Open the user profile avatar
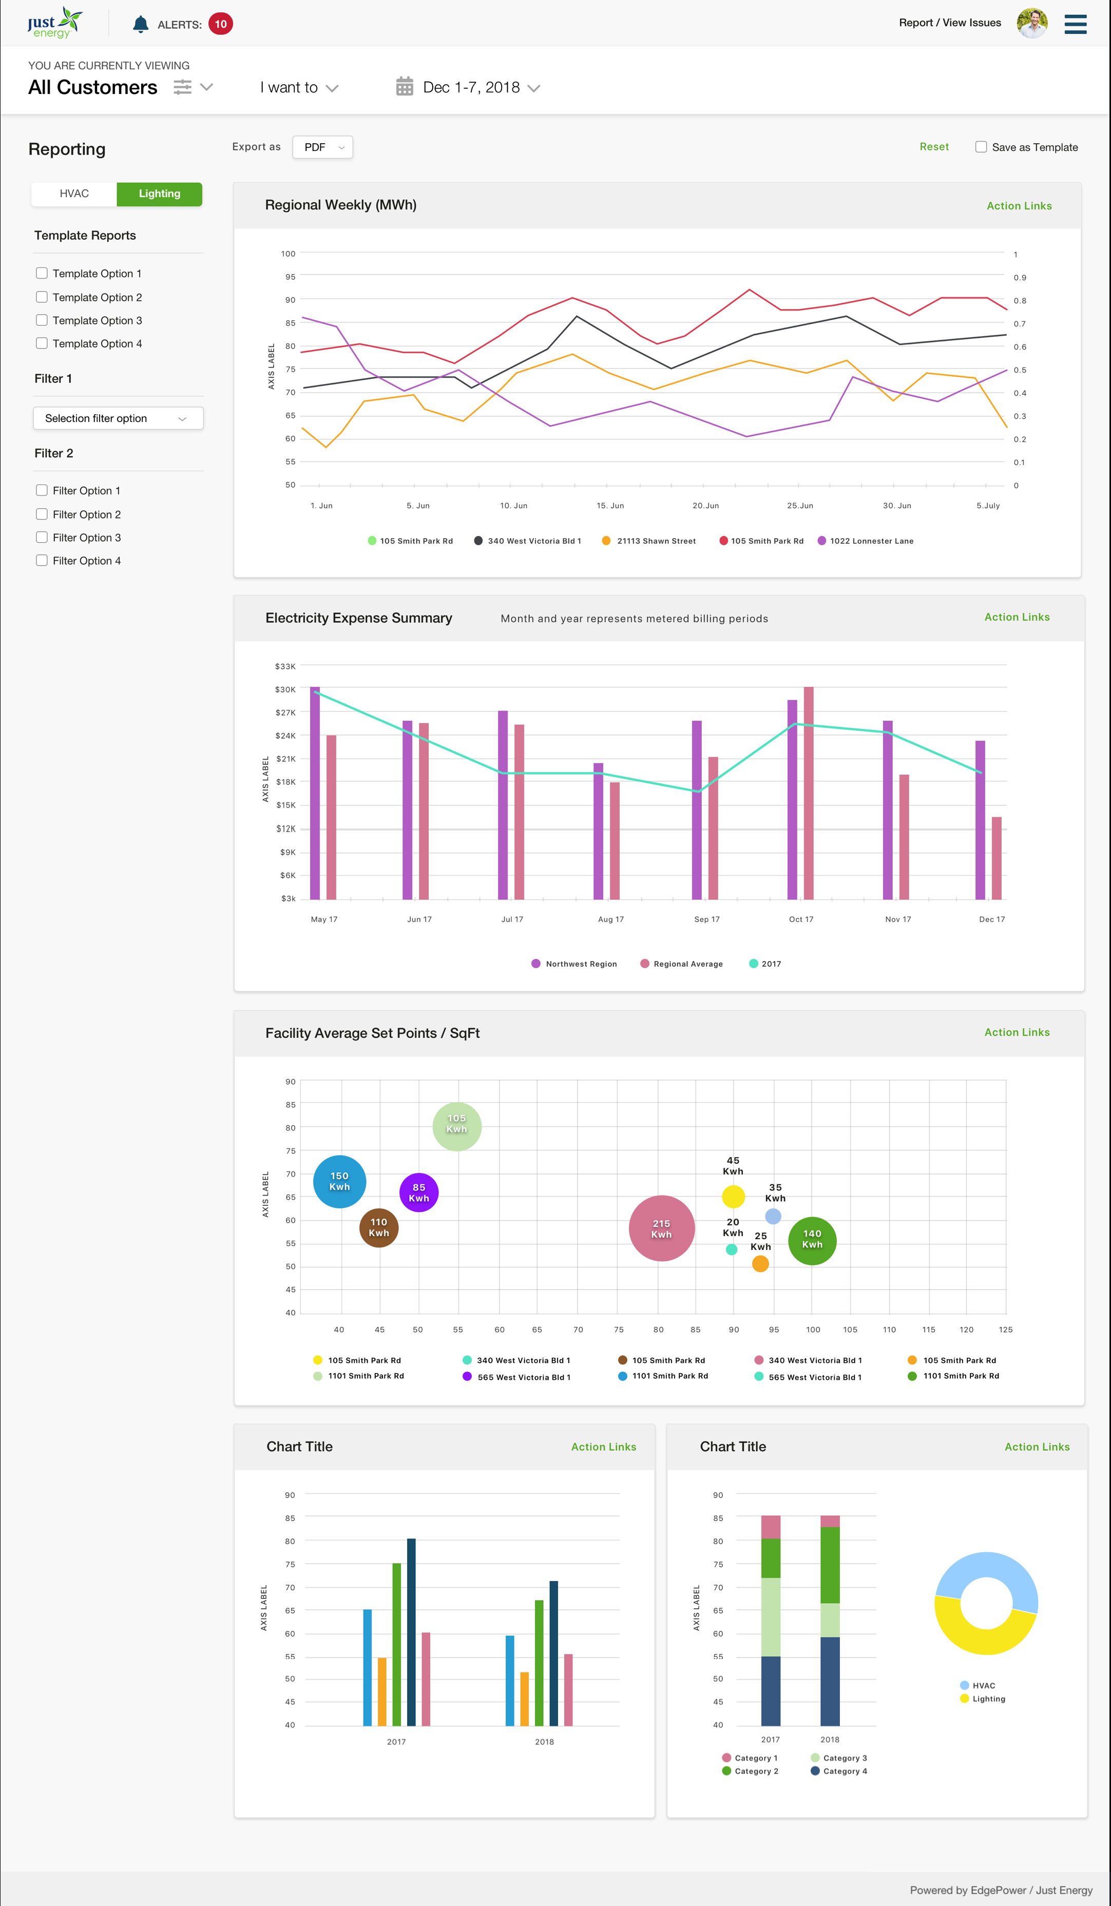The image size is (1111, 1906). click(x=1032, y=24)
